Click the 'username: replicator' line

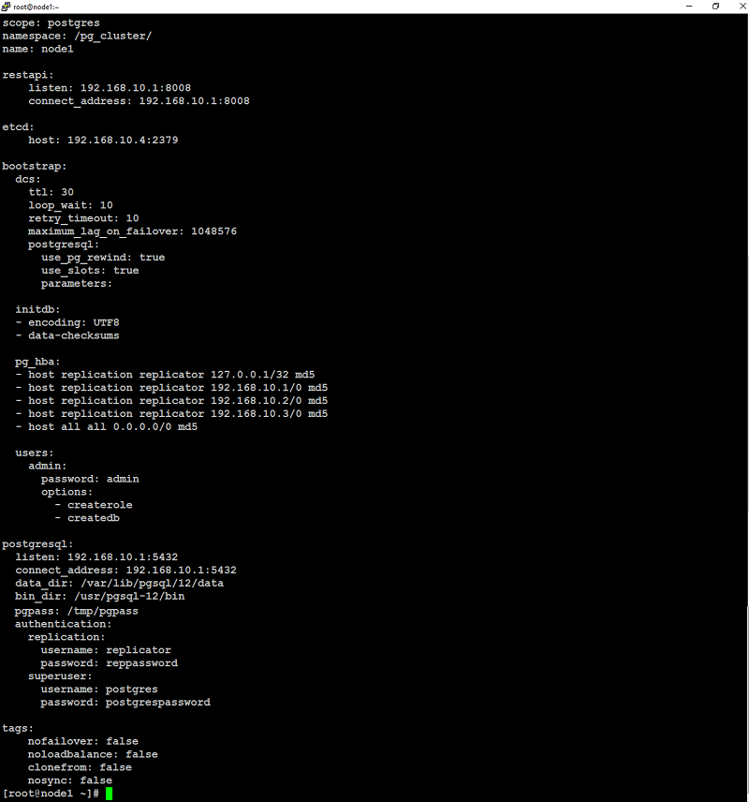(106, 650)
